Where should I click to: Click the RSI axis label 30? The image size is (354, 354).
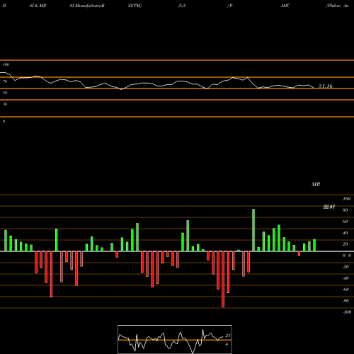coord(5,104)
